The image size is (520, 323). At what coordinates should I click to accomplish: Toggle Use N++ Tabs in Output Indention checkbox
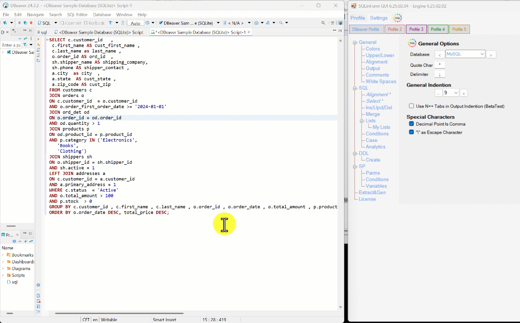[x=412, y=106]
